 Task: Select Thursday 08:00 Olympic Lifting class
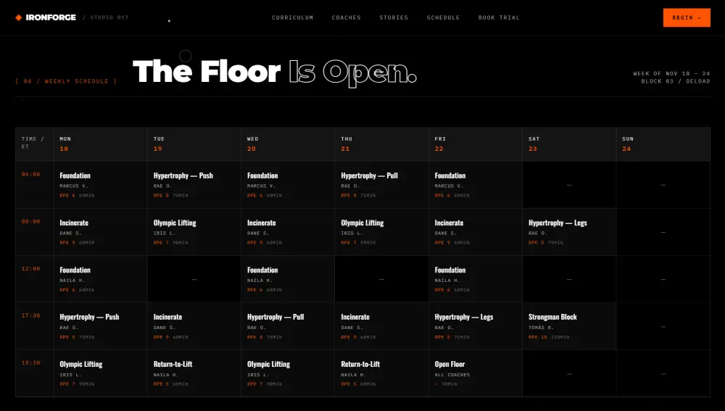382,232
